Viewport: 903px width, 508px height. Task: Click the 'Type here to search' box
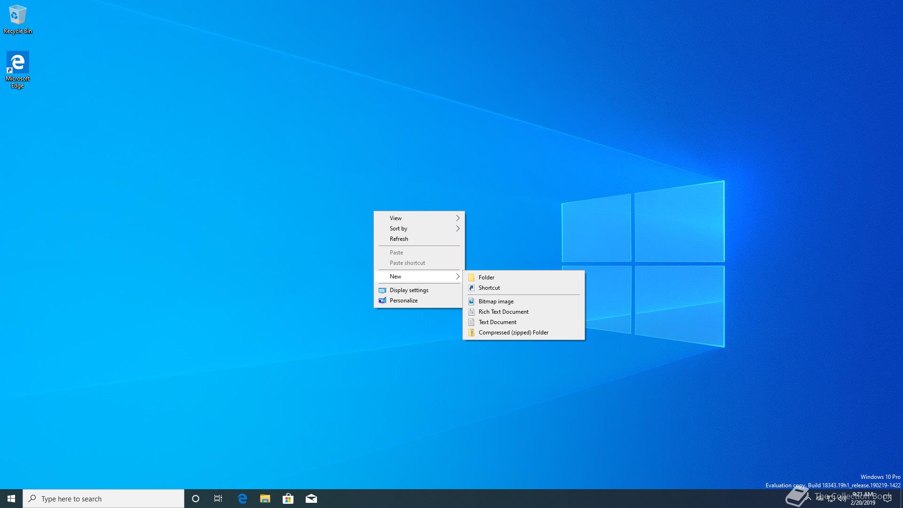103,499
